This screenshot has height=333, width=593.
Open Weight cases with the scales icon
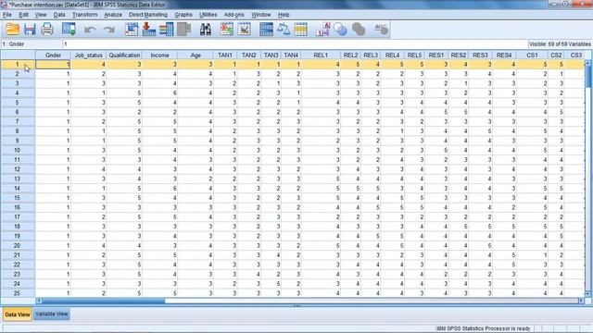point(284,30)
